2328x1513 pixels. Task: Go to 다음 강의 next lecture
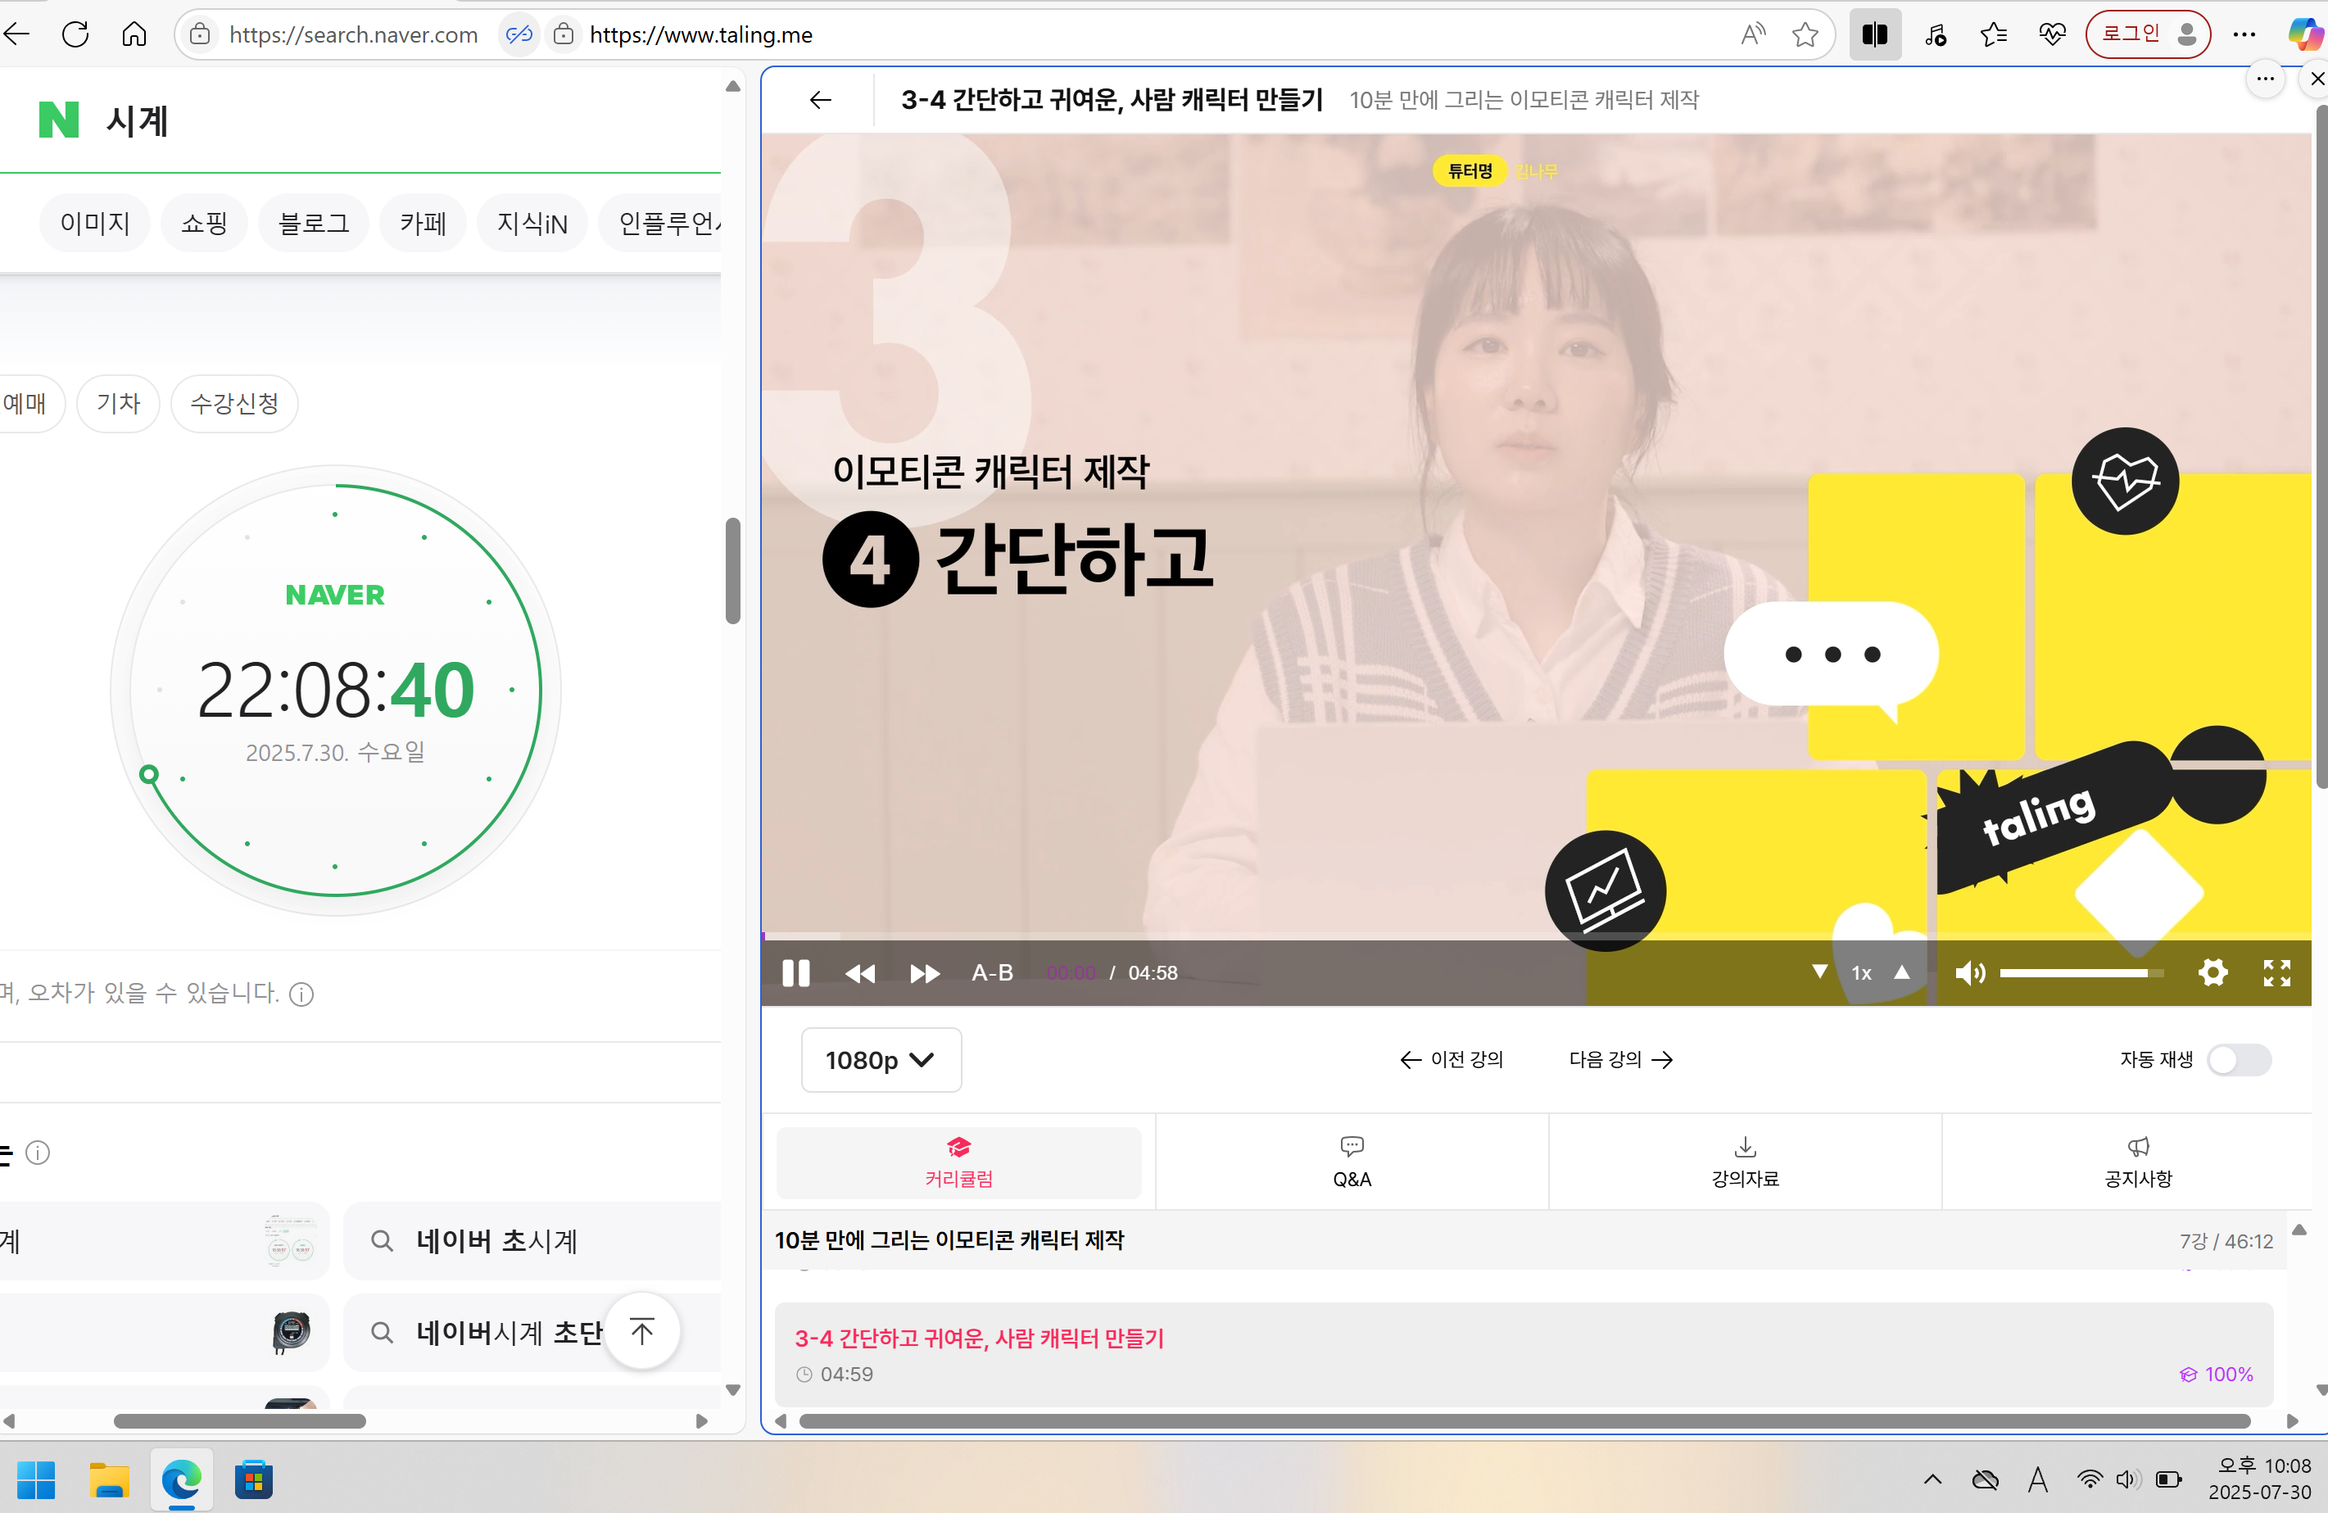(x=1619, y=1059)
